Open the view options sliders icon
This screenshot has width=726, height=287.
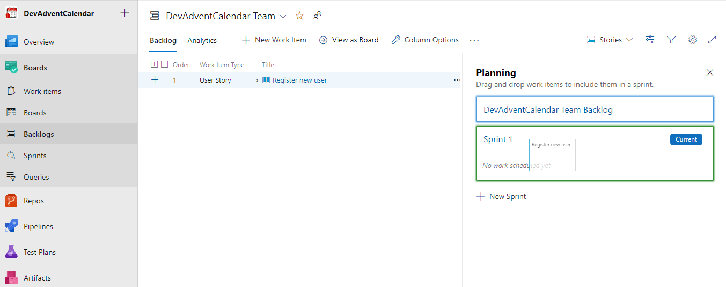[x=650, y=40]
